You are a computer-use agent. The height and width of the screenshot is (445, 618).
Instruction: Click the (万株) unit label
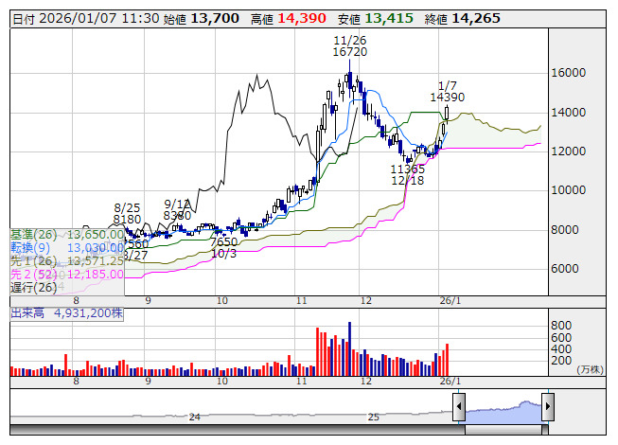pos(590,369)
